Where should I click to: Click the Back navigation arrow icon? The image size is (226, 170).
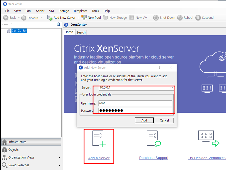click(6, 18)
